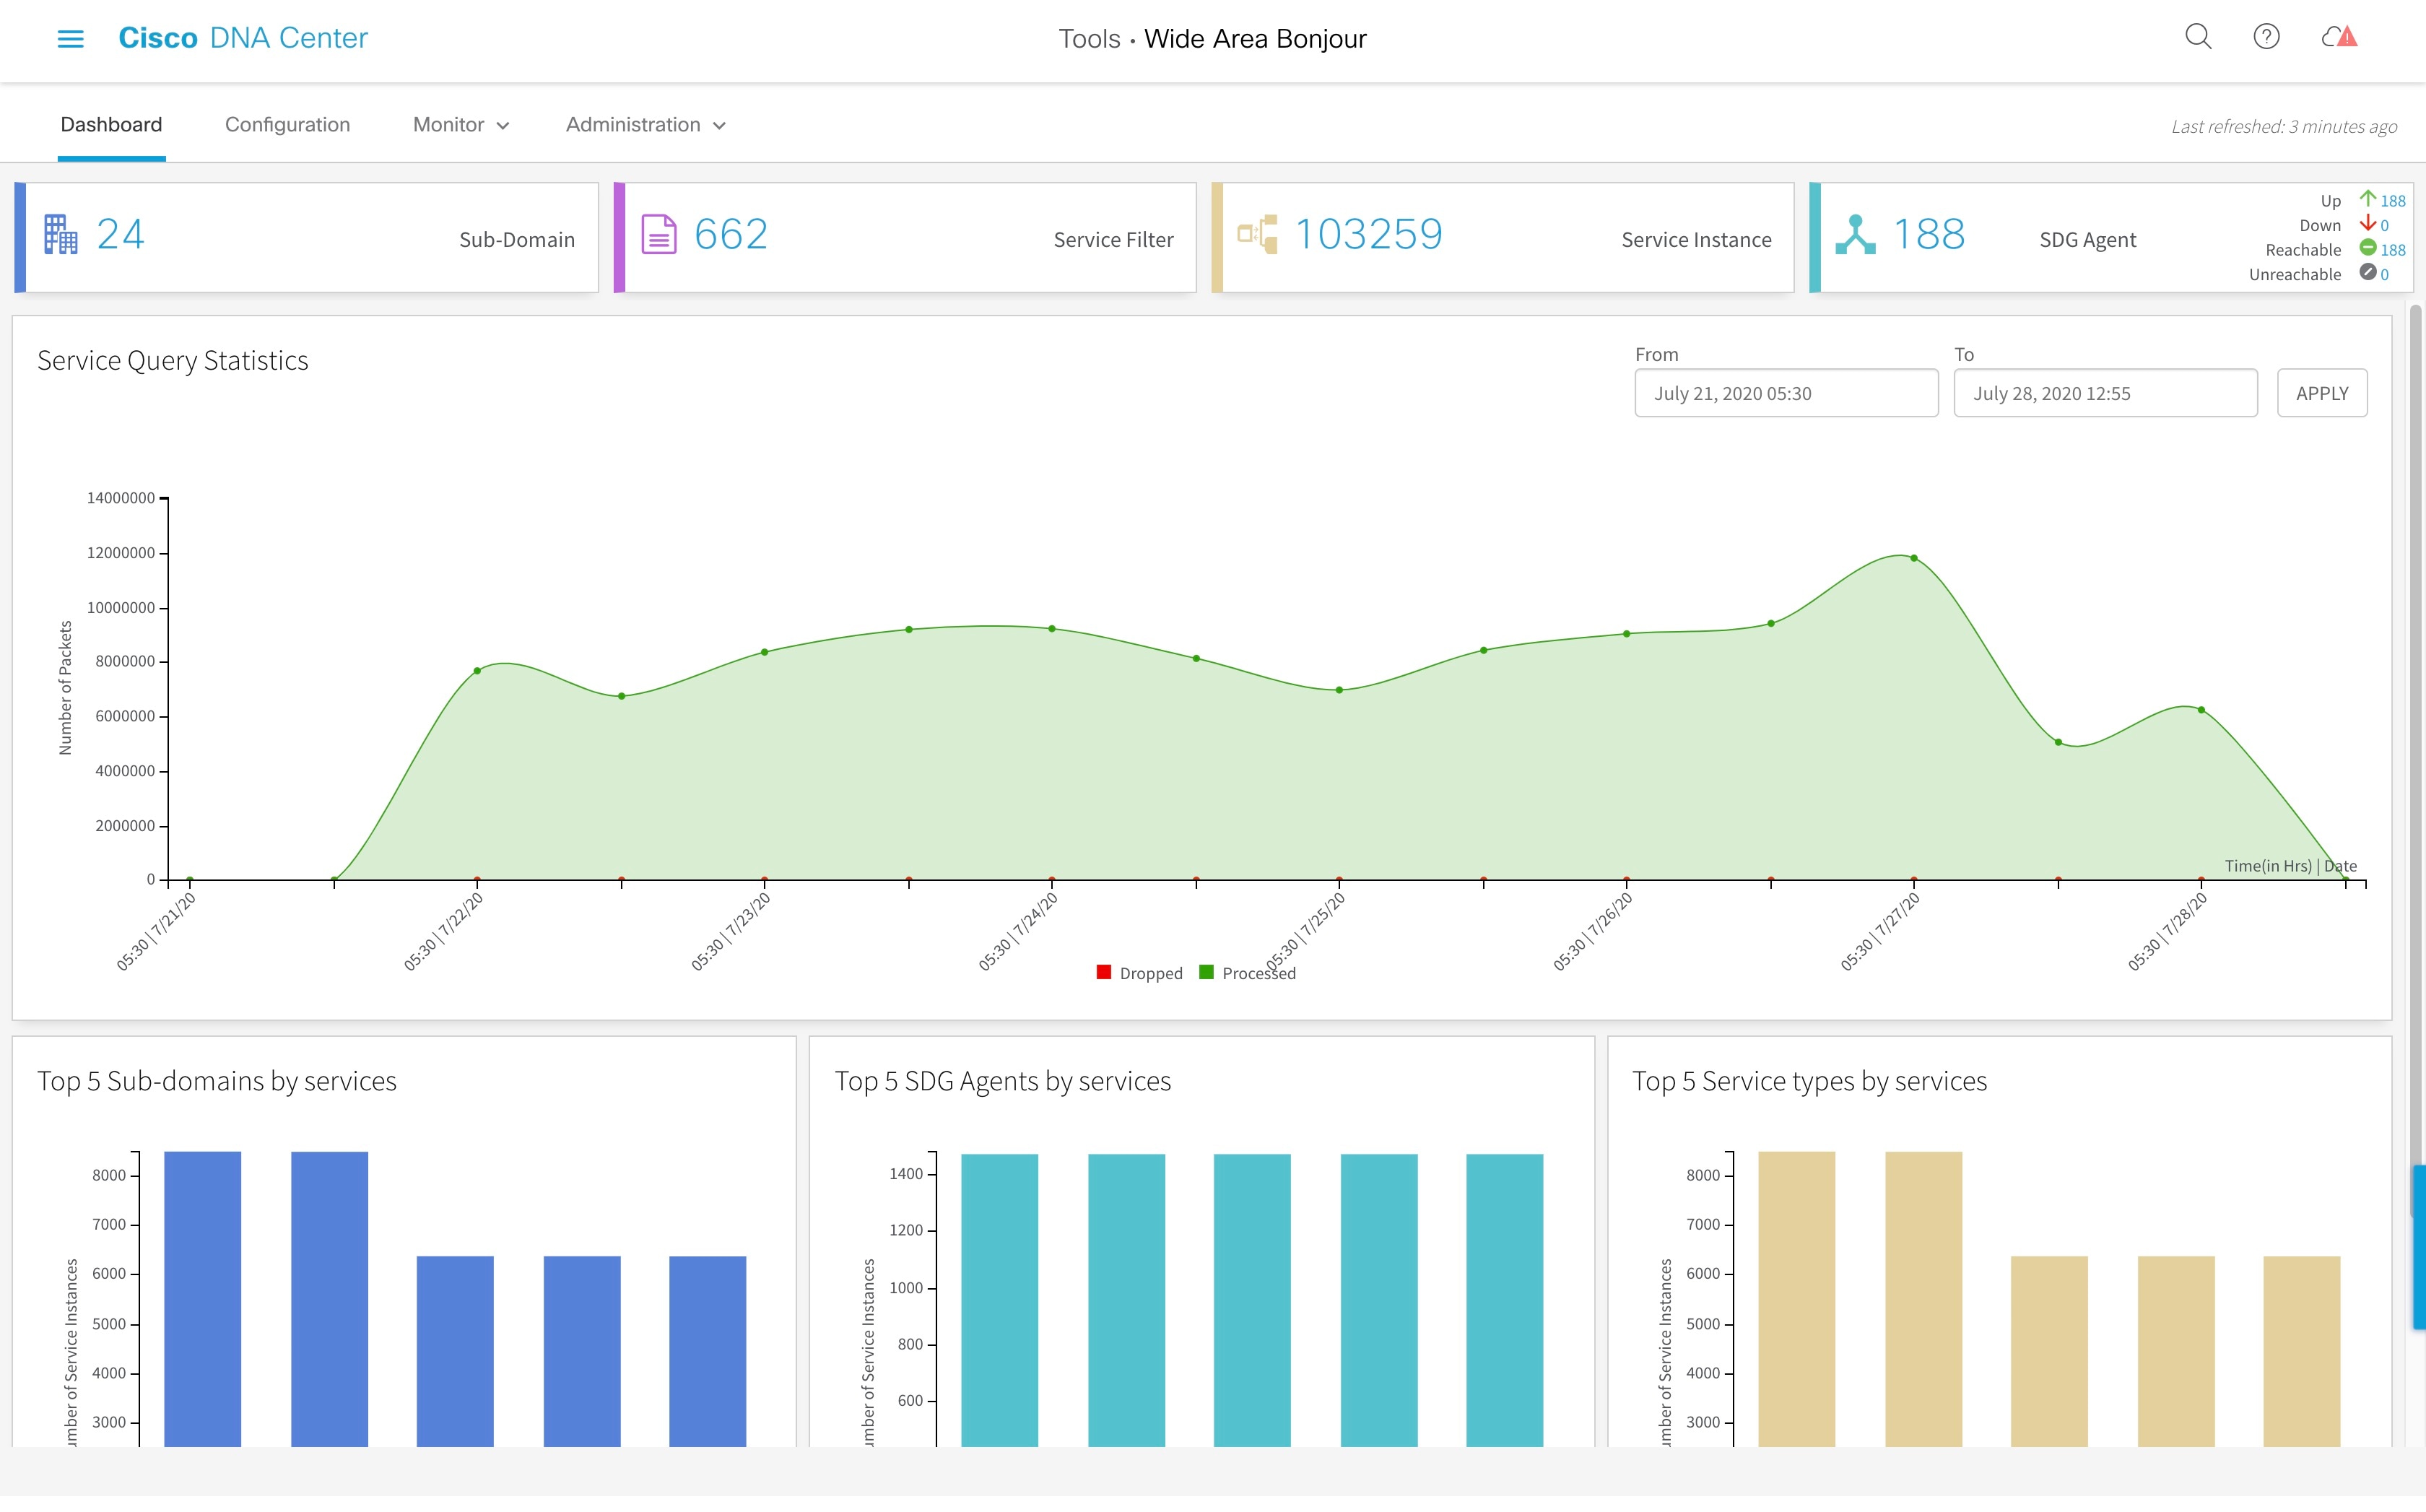Click the Service Filter document icon
2426x1512 pixels.
[x=660, y=233]
